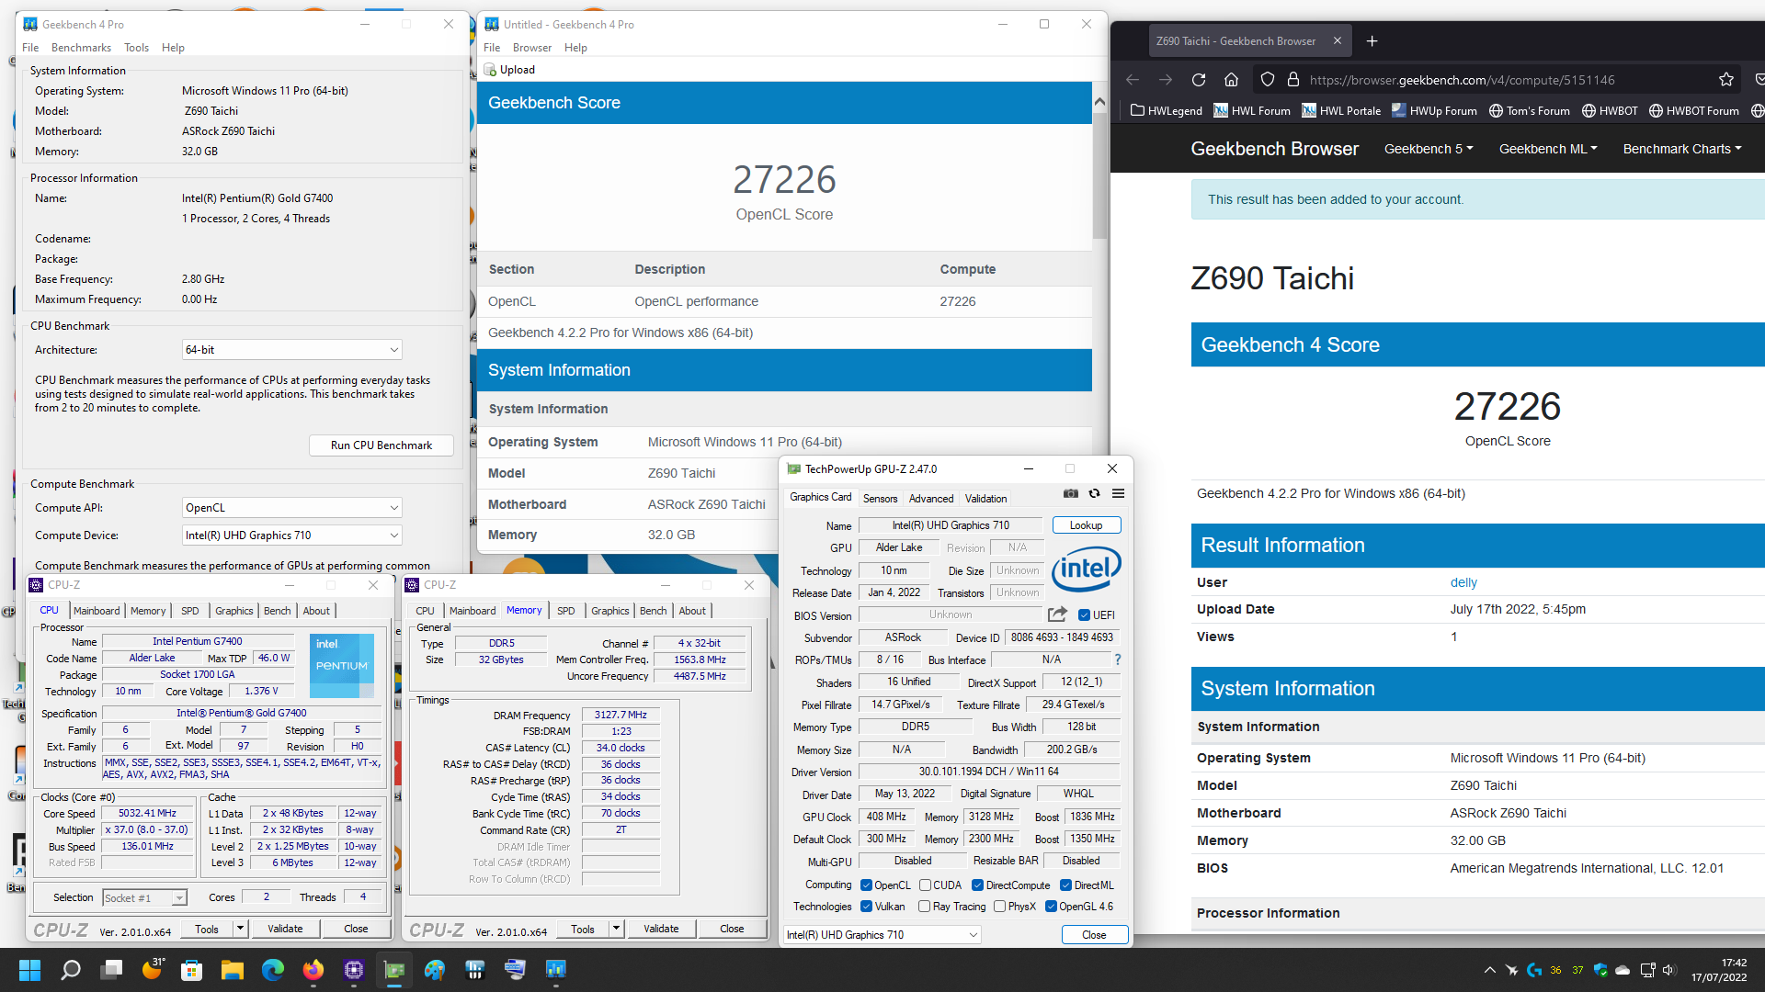Open Windows Start menu

tap(29, 970)
